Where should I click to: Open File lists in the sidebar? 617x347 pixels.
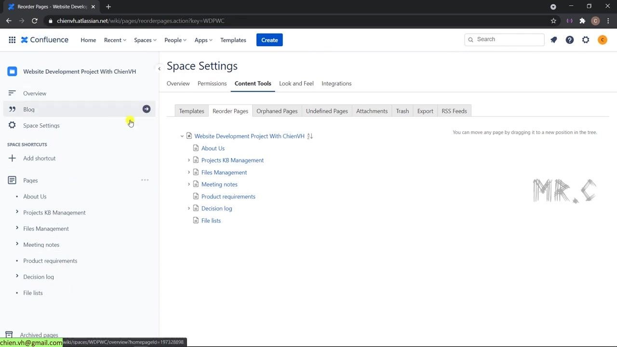[x=33, y=293]
